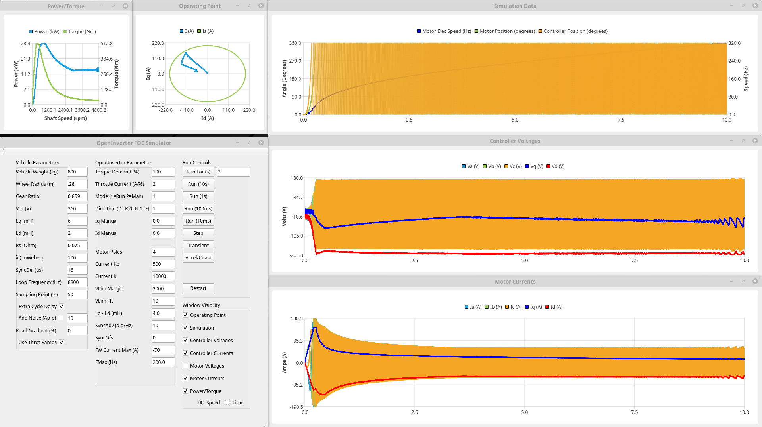
Task: Click the Controller Position legend marker
Action: pos(540,31)
